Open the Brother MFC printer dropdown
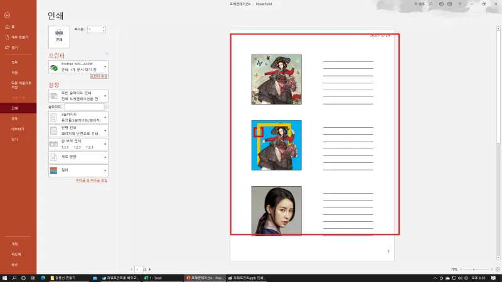 click(x=78, y=67)
